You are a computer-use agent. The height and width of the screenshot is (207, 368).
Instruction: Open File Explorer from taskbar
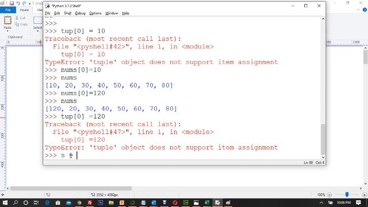tap(111, 202)
